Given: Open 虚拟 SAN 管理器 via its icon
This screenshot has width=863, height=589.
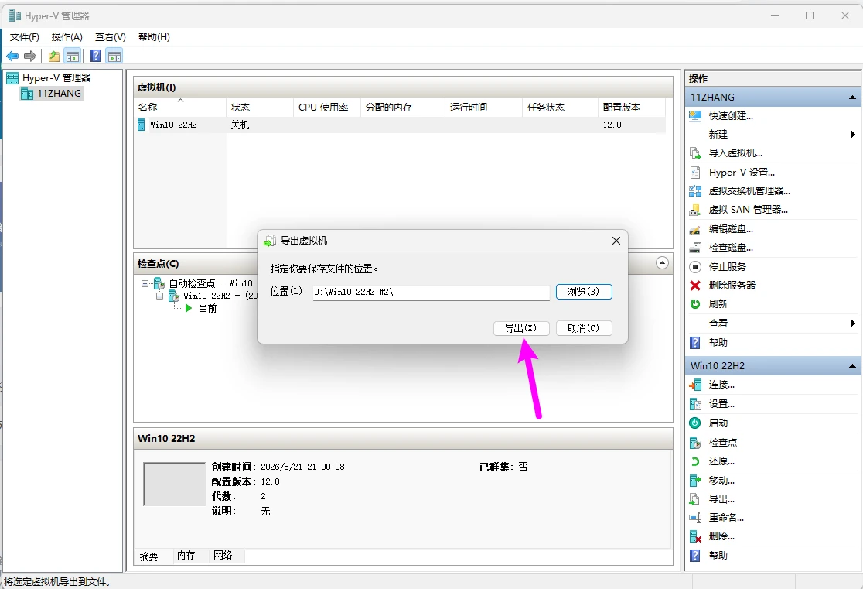Looking at the screenshot, I should tap(695, 210).
